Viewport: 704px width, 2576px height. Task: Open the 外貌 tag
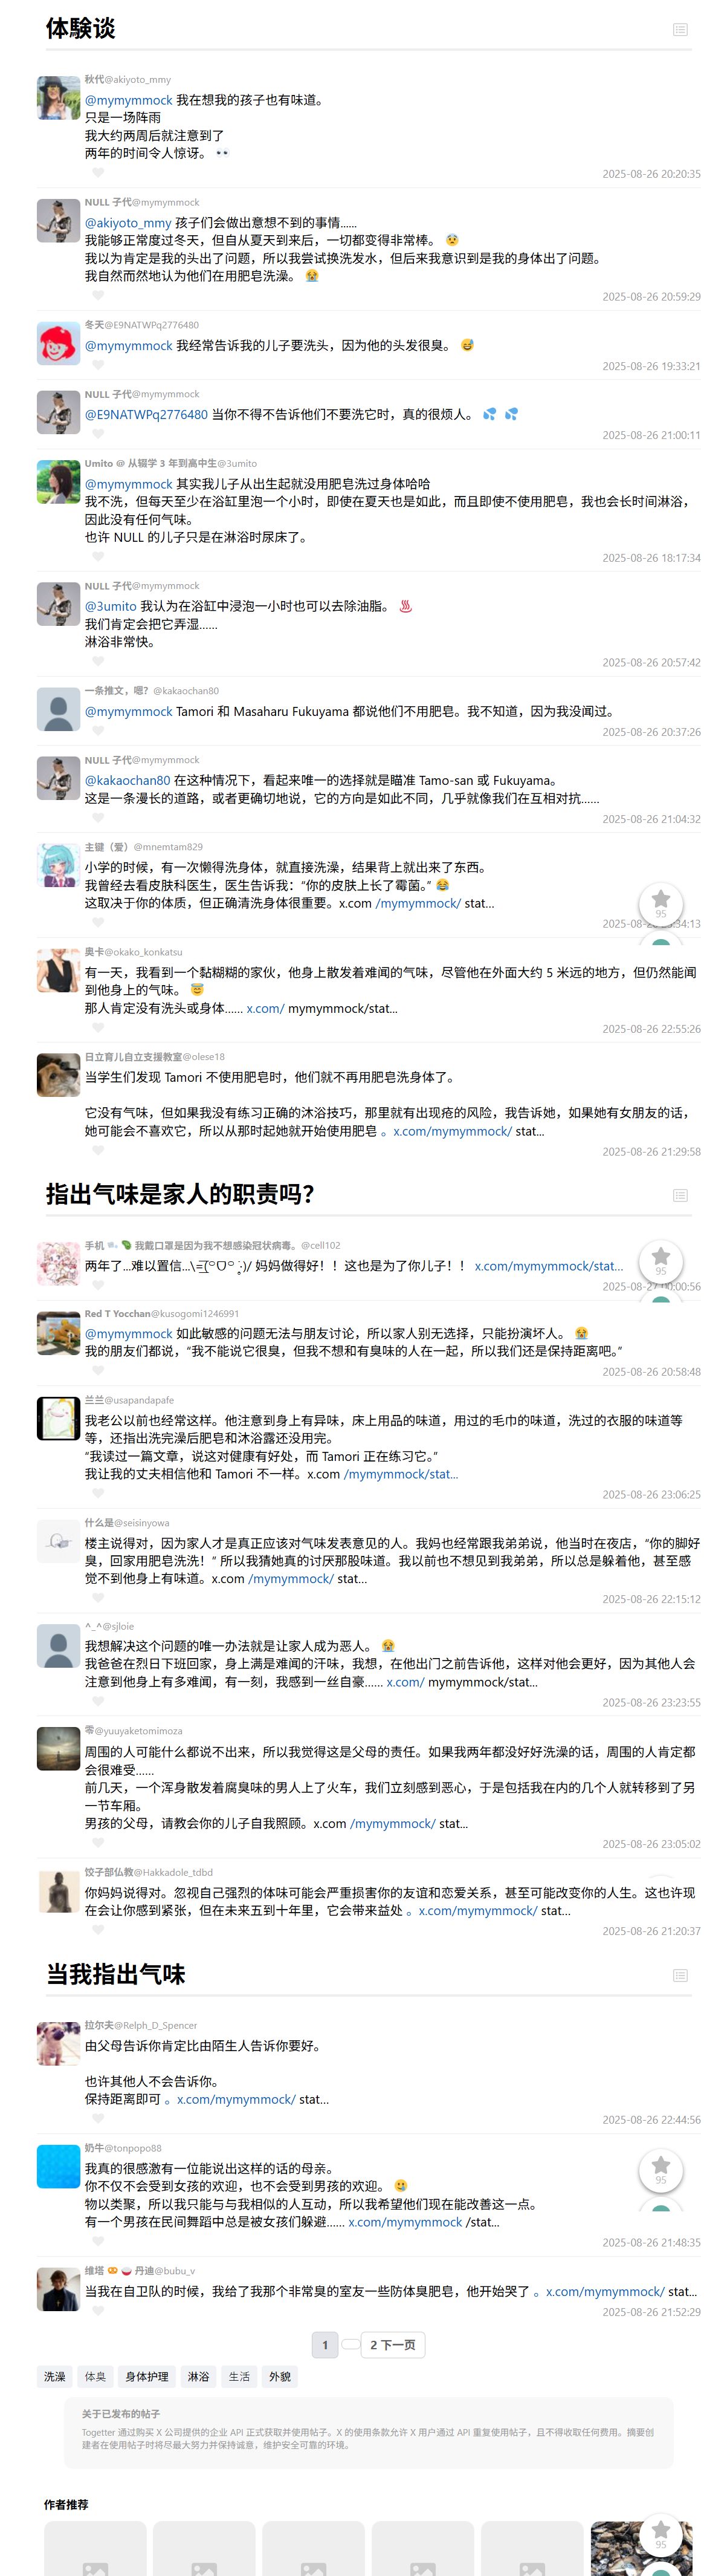tap(280, 2377)
